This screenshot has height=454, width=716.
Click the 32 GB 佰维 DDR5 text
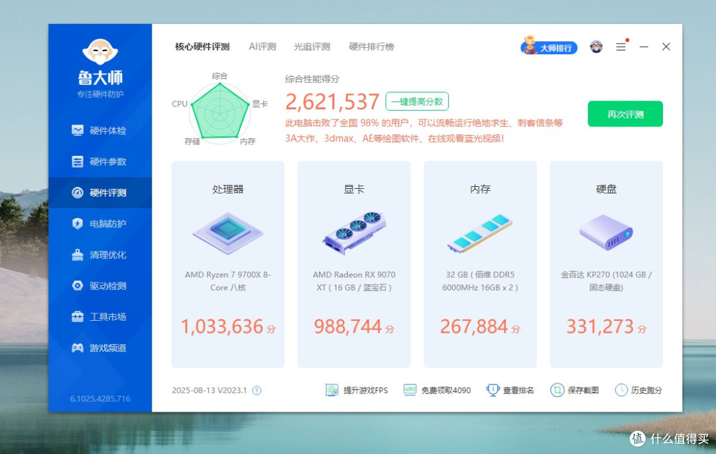pyautogui.click(x=480, y=281)
